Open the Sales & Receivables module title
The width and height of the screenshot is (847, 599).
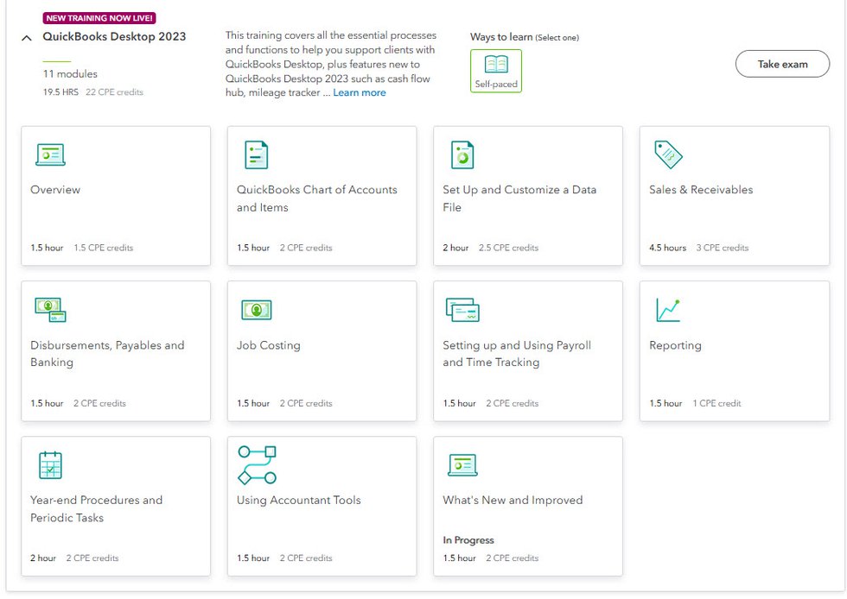click(701, 190)
